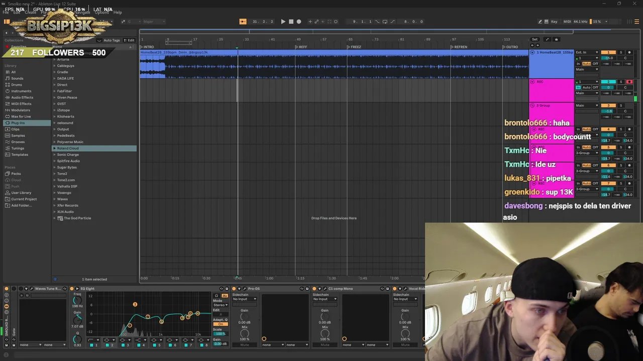Arm the transport Record button
This screenshot has height=361, width=643.
click(x=299, y=22)
